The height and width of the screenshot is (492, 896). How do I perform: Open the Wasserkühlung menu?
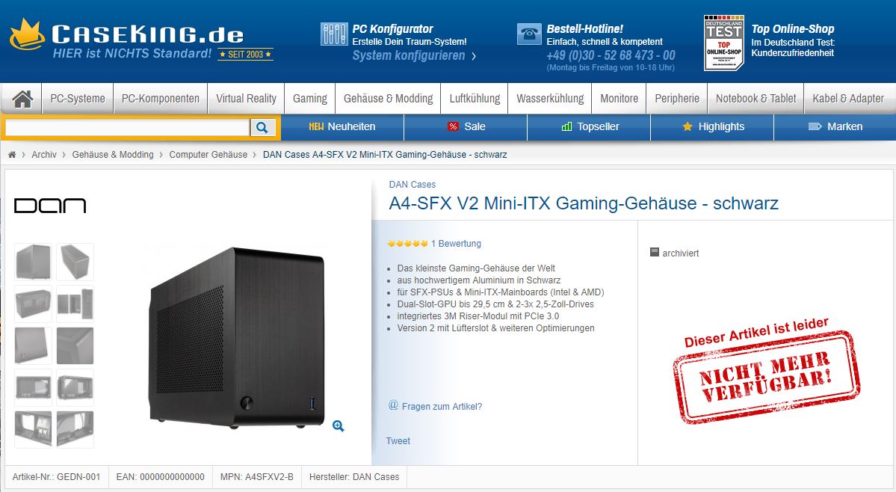click(550, 99)
